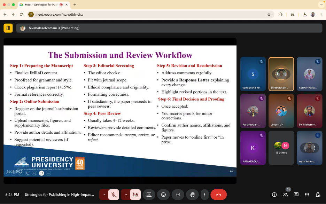Open video settings via the camera chevron
Screen dimensions: 326x204
126,195
